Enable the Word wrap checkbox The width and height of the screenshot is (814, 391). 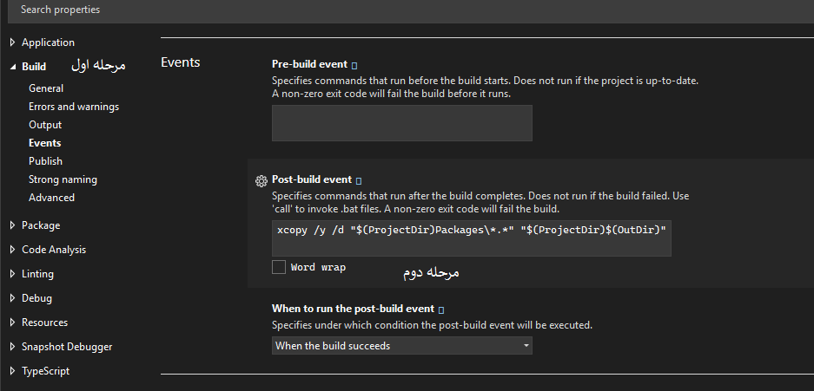279,267
